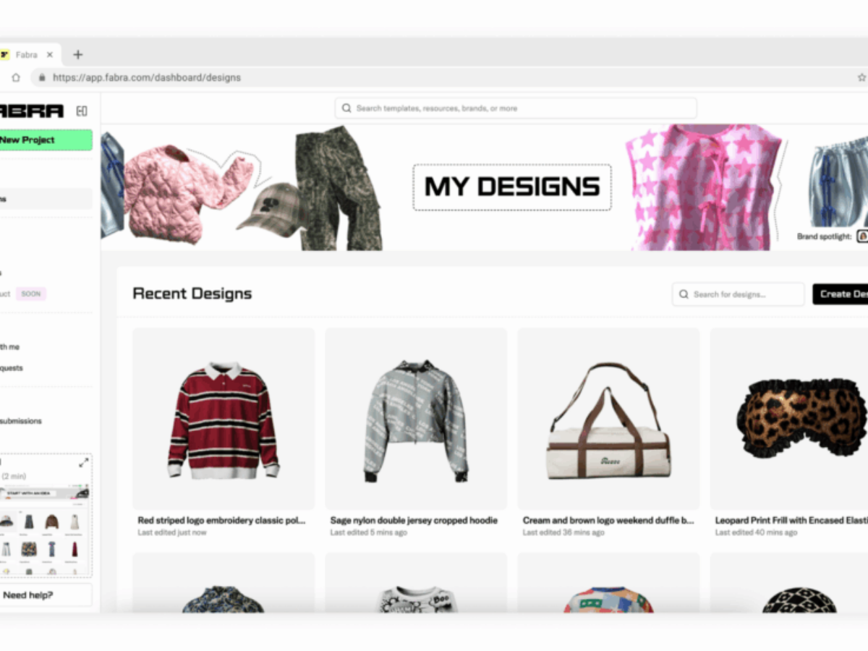This screenshot has height=651, width=868.
Task: Select the submissions item in sidebar
Action: [21, 421]
